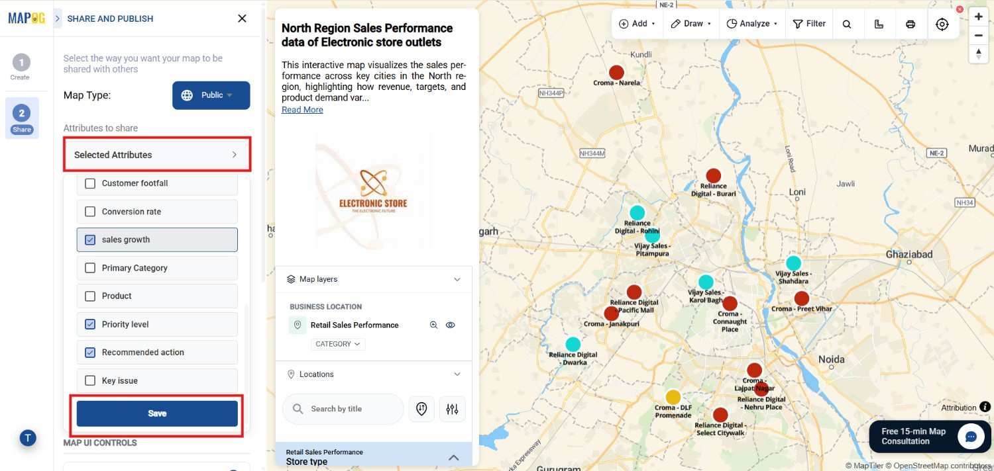994x471 pixels.
Task: Zoom out on the map
Action: [x=979, y=36]
